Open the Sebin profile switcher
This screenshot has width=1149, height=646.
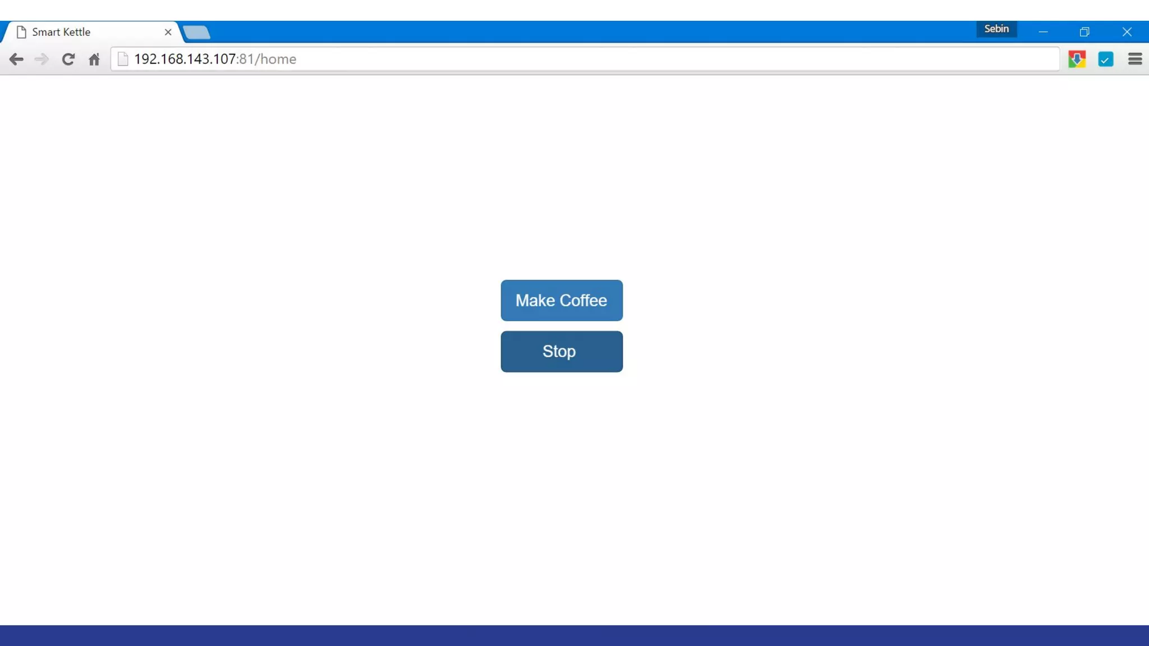996,29
